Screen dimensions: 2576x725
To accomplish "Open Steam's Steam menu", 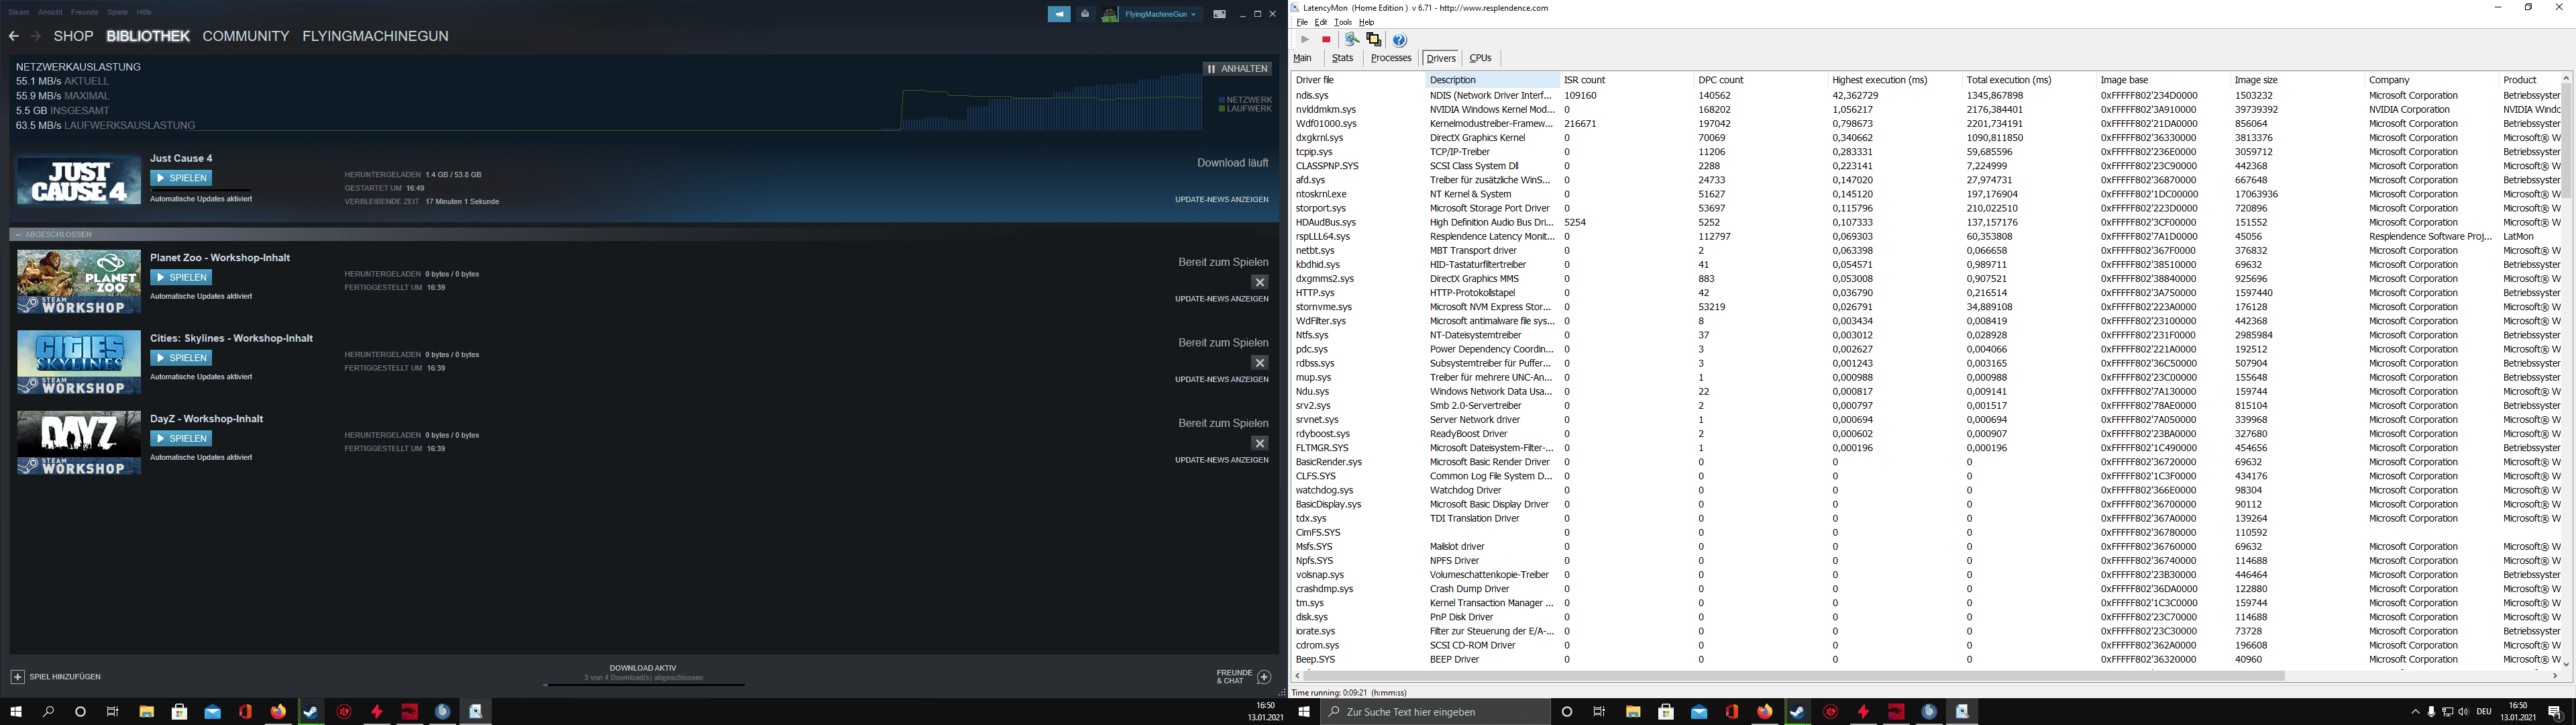I will click(x=19, y=12).
